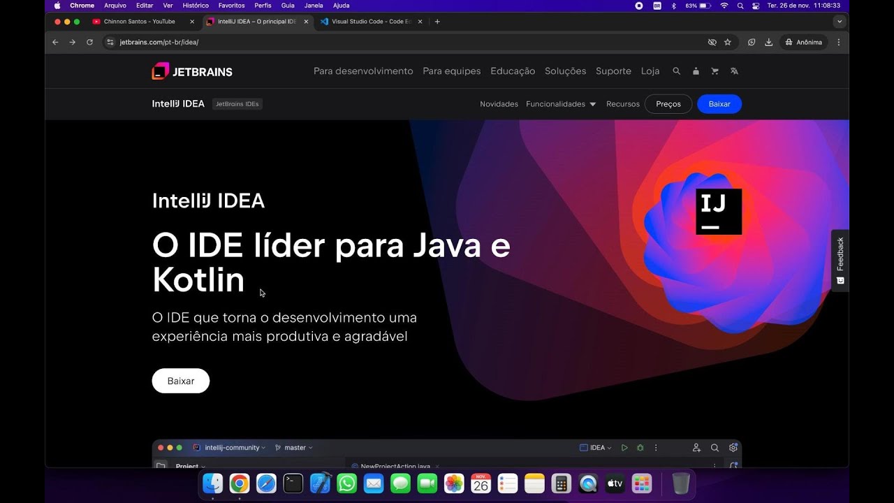Open the Histórico menu
This screenshot has height=503, width=894.
tap(196, 6)
